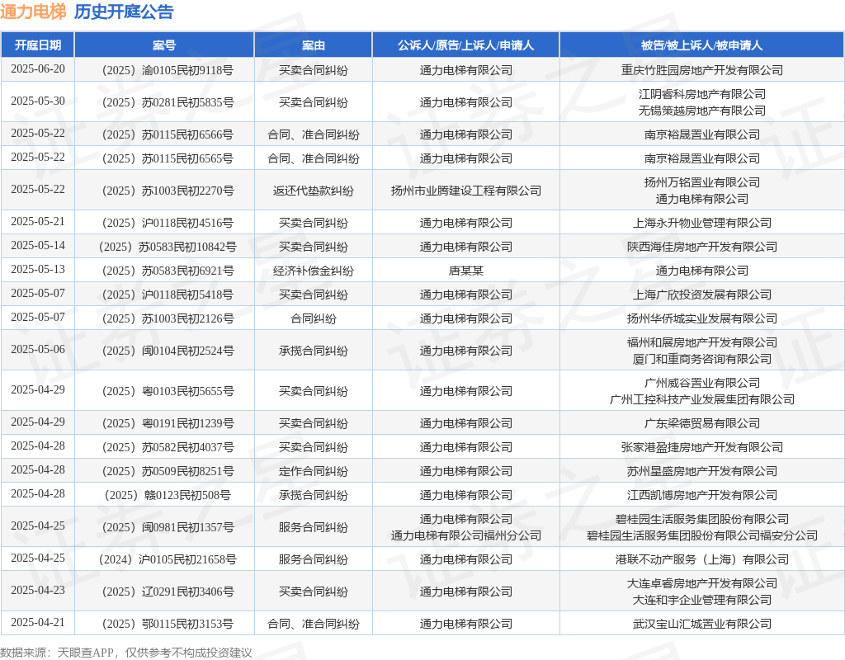845x660 pixels.
Task: Click defendant 扬州万铭置业有限公司
Action: pos(701,182)
